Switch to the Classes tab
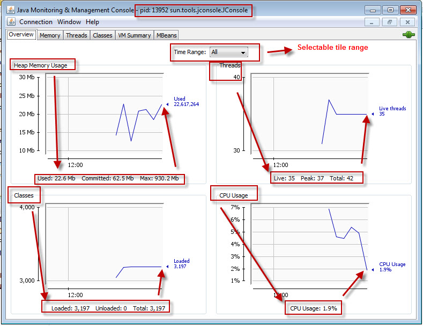Image resolution: width=423 pixels, height=326 pixels. (x=102, y=35)
